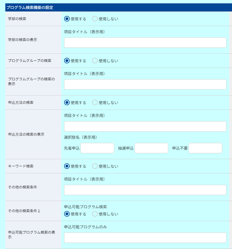Select 使用する for プログラムグループの検索
Screen dimensions: 232x249
[67, 61]
